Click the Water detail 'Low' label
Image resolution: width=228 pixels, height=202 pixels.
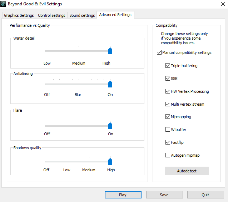[47, 63]
